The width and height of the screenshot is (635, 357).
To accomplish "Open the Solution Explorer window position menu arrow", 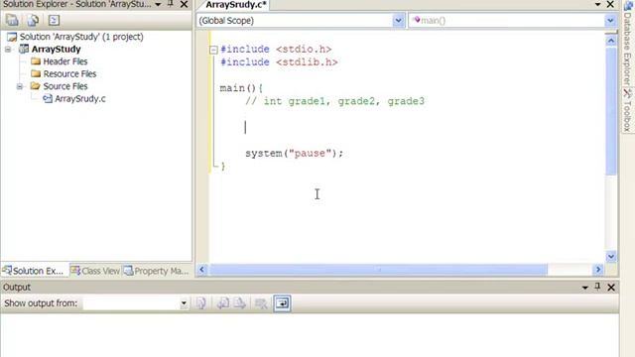I will tap(158, 4).
